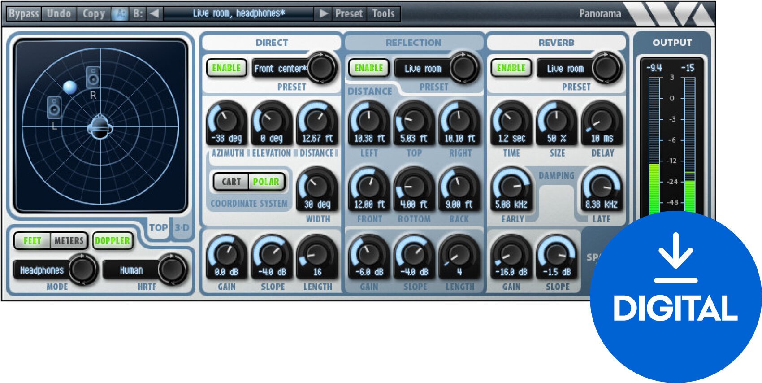Image resolution: width=762 pixels, height=383 pixels.
Task: Set distance units to METERS
Action: pos(69,241)
